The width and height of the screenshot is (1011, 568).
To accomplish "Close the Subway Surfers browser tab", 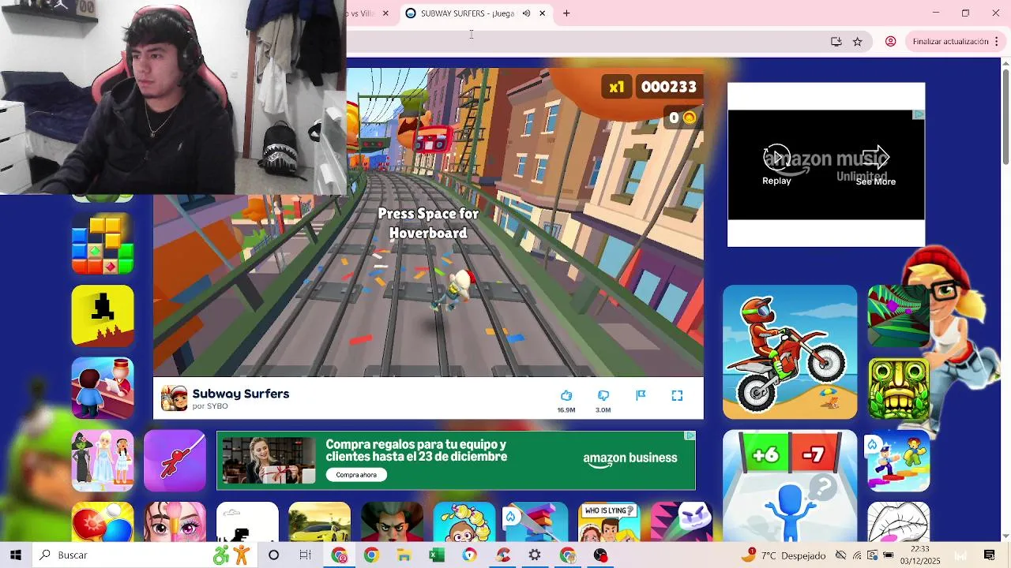I will (x=543, y=13).
